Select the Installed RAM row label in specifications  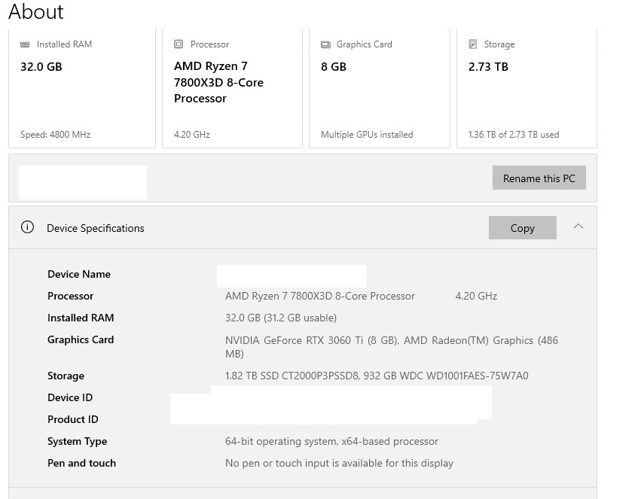[x=81, y=318]
